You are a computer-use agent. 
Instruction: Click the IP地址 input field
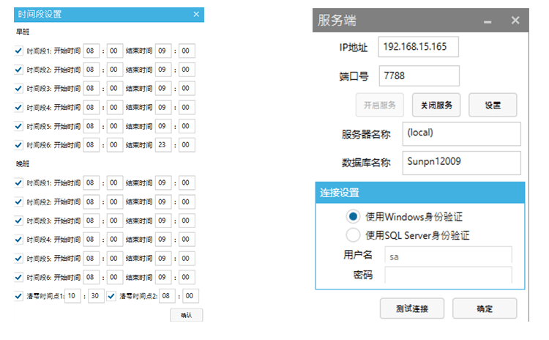pos(418,47)
